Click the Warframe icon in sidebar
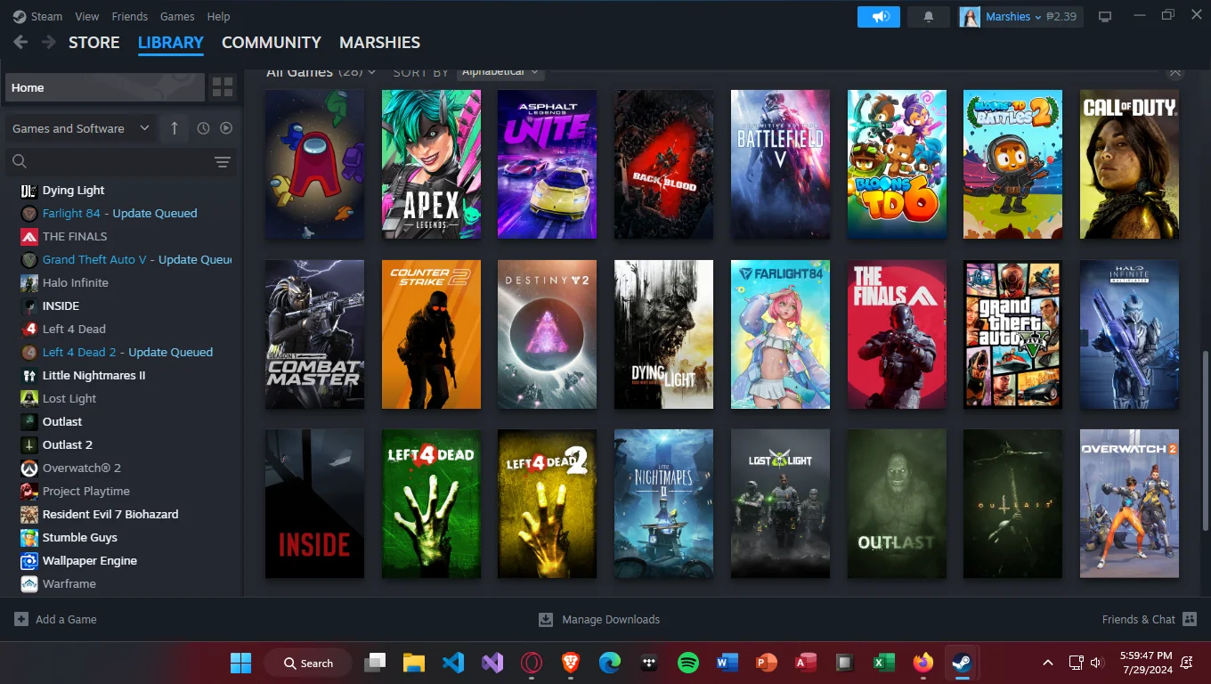Screen dimensions: 1211x684 28,583
